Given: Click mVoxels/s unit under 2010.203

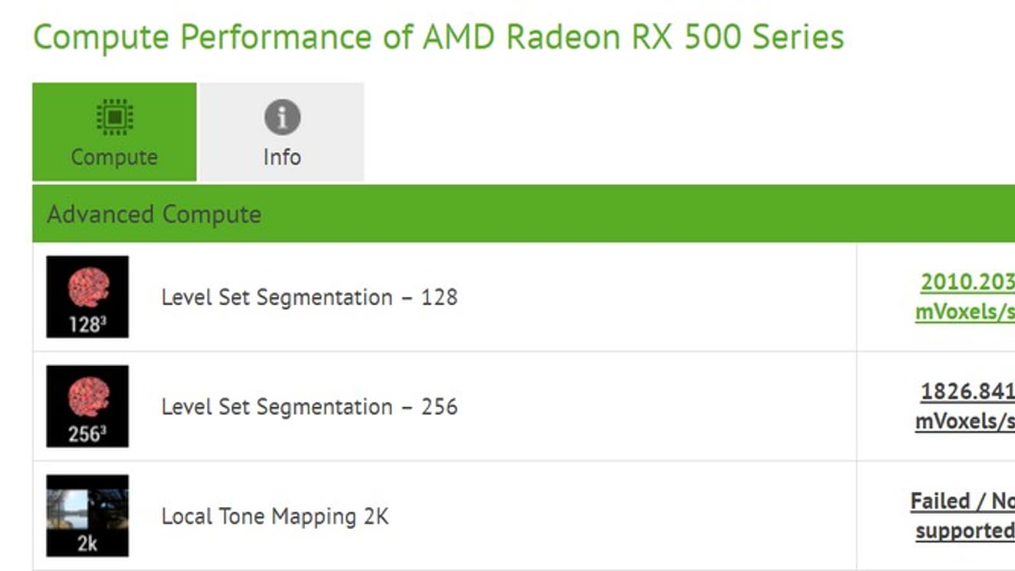Looking at the screenshot, I should (964, 312).
